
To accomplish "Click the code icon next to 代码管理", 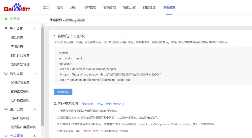I will coord(6,136).
